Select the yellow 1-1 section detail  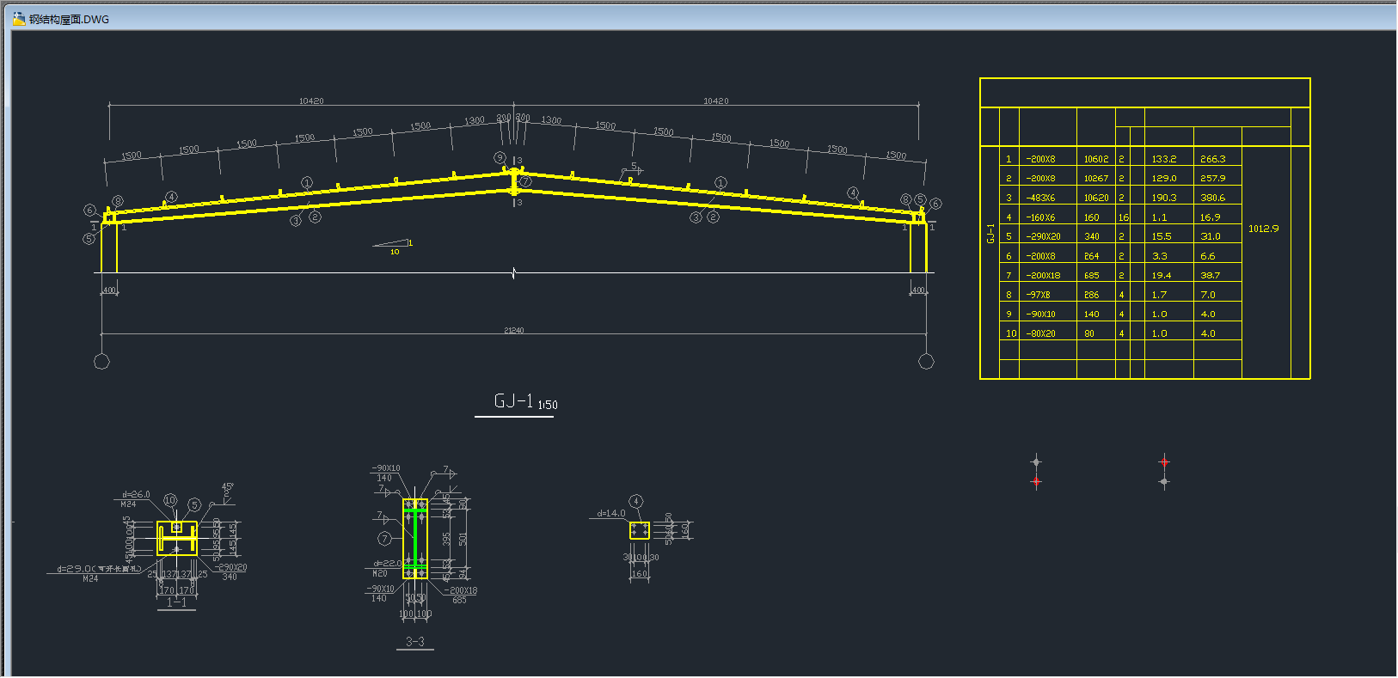point(177,539)
